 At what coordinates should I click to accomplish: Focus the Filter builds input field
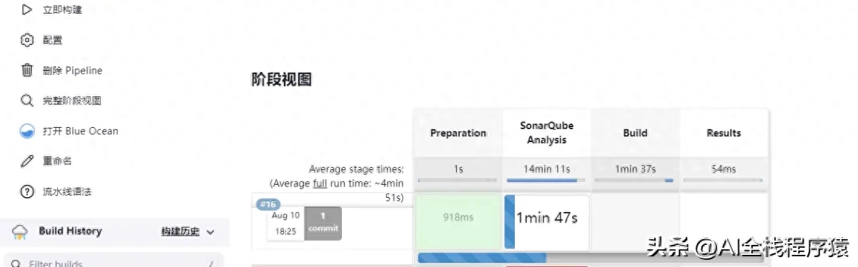pos(112,261)
